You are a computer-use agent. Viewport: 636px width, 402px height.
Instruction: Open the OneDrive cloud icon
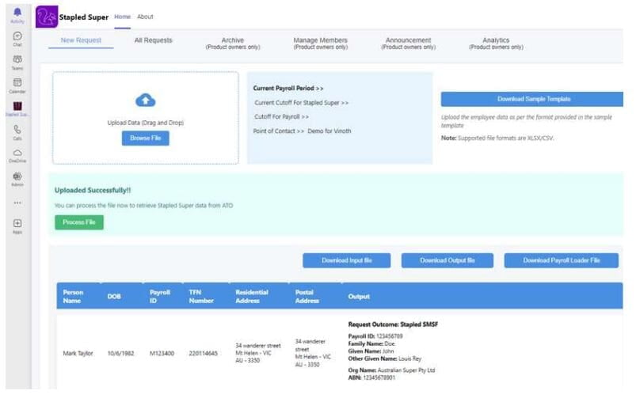click(17, 153)
